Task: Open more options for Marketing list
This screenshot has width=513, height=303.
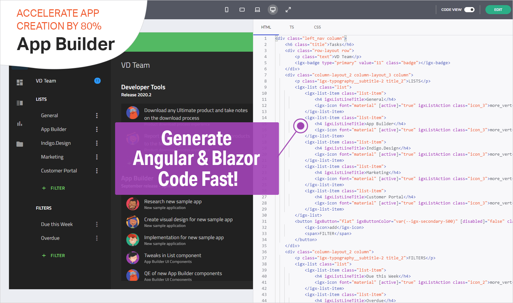Action: pyautogui.click(x=97, y=157)
